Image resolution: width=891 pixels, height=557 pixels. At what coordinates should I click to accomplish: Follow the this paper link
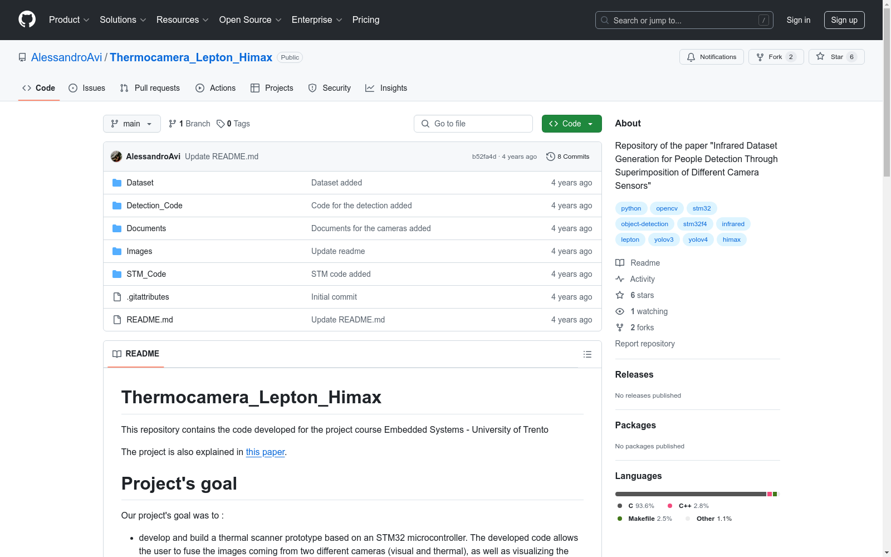[x=265, y=452]
